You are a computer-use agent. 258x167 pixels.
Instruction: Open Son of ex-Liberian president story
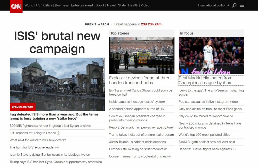click(137, 118)
